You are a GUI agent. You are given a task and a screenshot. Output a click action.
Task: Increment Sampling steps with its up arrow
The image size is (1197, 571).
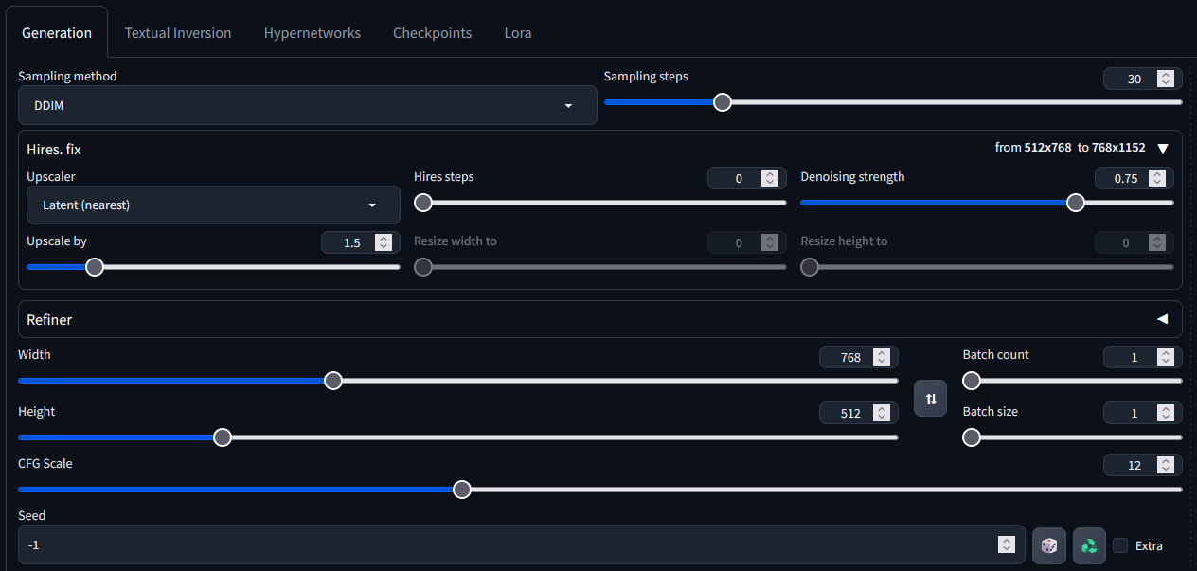[x=1166, y=74]
